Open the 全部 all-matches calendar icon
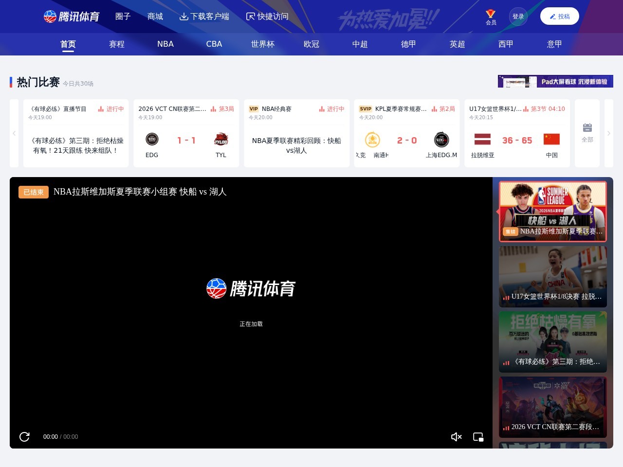This screenshot has width=623, height=467. point(587,133)
